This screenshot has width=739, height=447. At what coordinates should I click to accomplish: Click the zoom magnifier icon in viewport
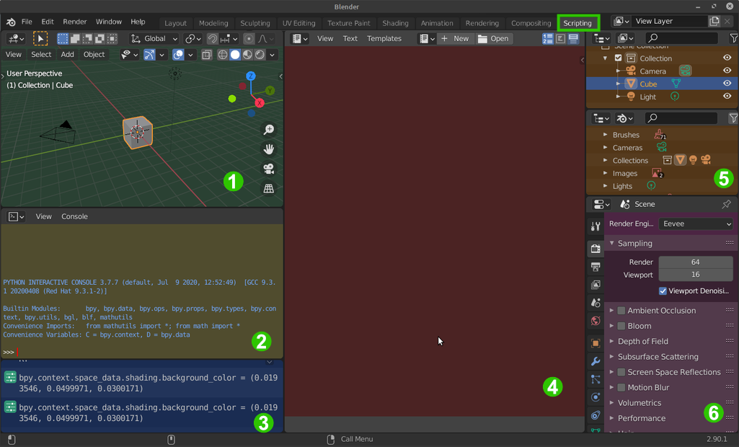point(269,129)
